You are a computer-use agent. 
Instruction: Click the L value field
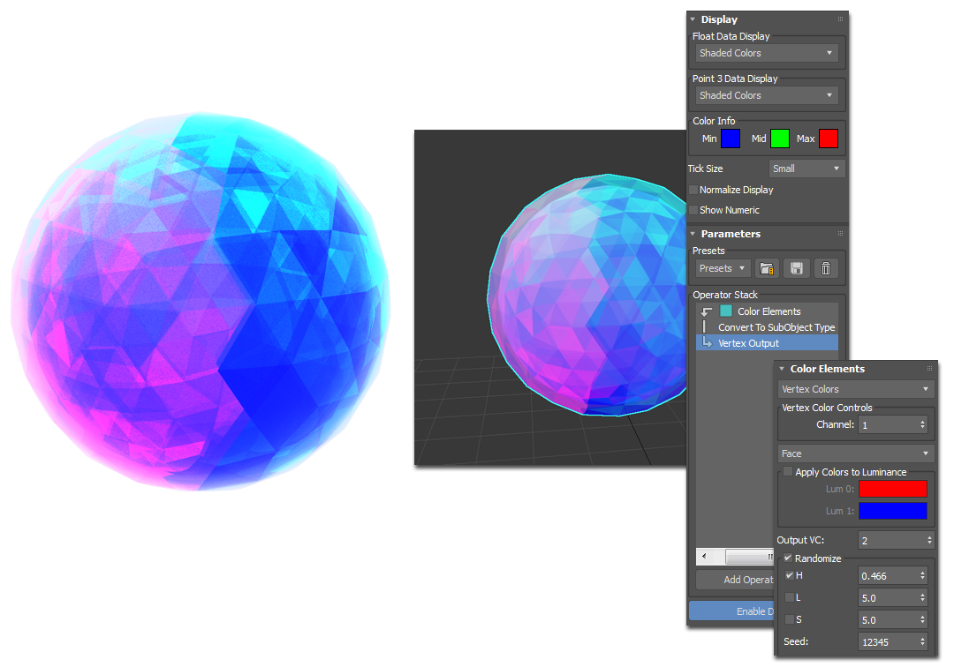888,598
